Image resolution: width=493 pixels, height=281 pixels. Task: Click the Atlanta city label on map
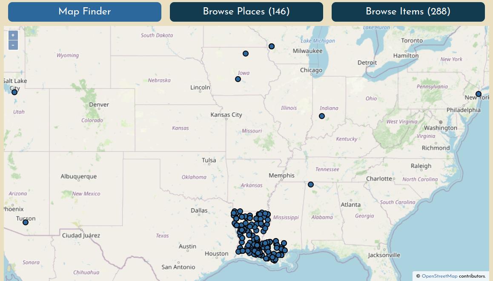pyautogui.click(x=350, y=204)
